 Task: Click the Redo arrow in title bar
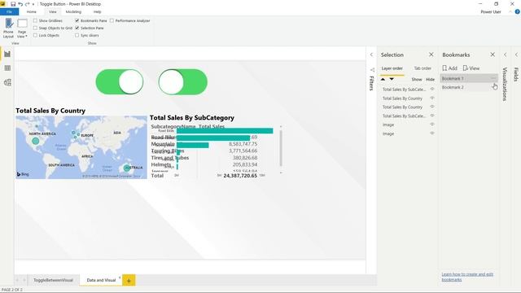[27, 4]
